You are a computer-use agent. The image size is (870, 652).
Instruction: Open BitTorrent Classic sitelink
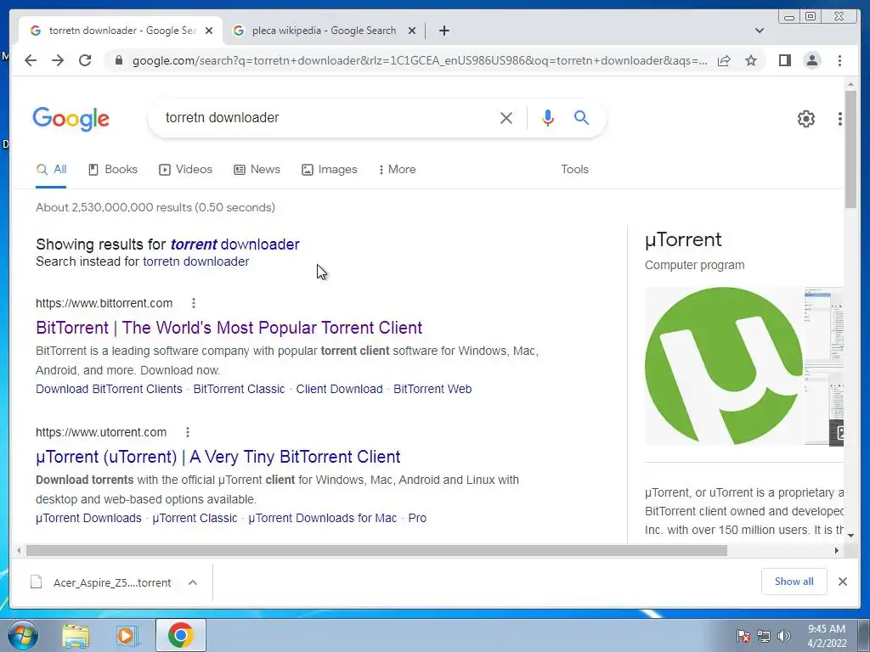pyautogui.click(x=239, y=389)
